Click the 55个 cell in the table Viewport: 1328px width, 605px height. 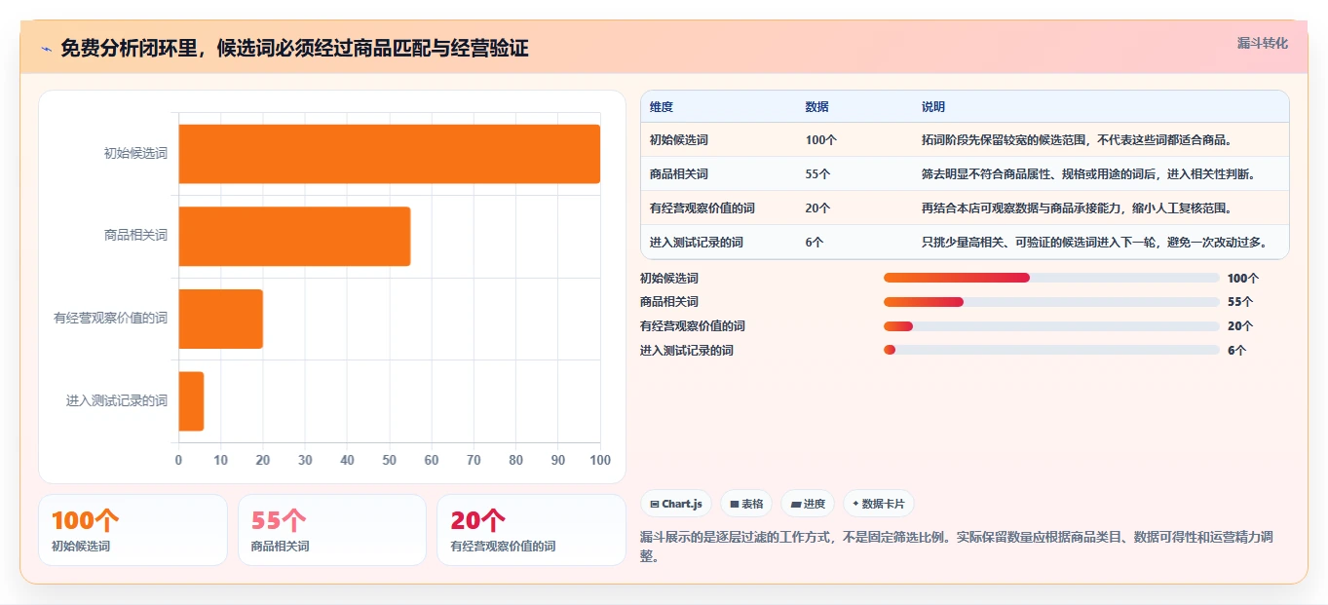(818, 174)
